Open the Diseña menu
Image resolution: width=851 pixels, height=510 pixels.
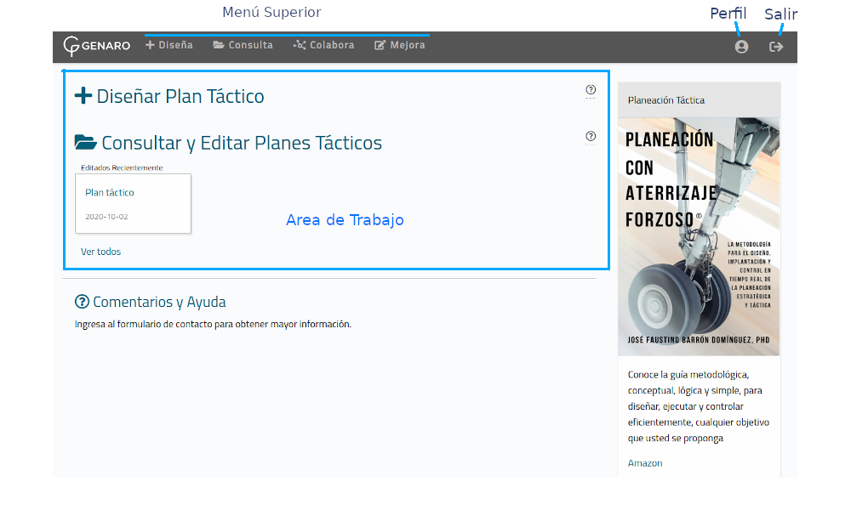click(169, 45)
